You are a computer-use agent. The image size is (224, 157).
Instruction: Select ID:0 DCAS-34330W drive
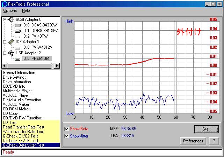tap(39, 25)
